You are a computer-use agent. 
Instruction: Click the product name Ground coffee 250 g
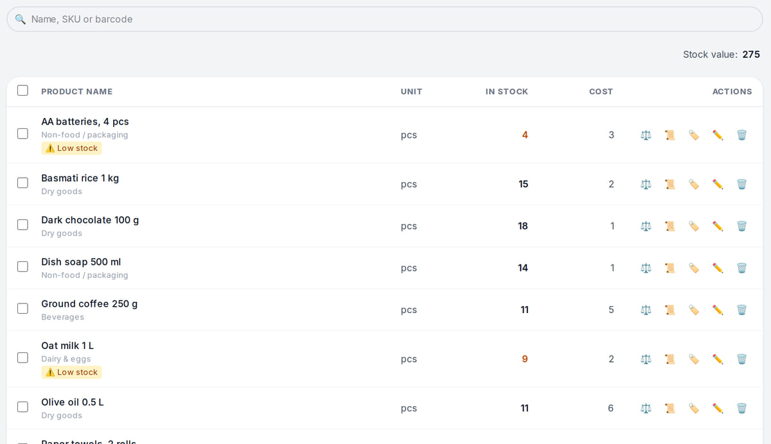(89, 303)
